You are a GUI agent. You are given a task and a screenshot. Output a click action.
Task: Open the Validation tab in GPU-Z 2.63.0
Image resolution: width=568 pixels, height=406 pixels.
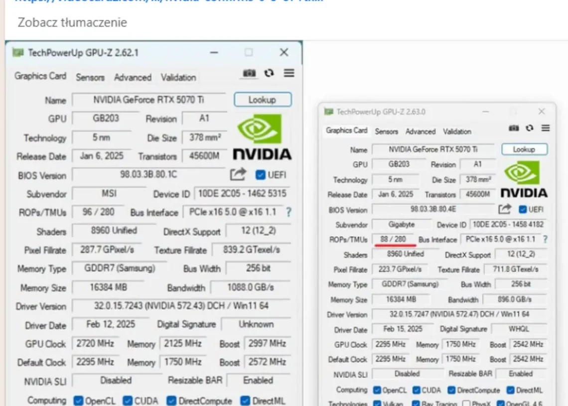[457, 132]
